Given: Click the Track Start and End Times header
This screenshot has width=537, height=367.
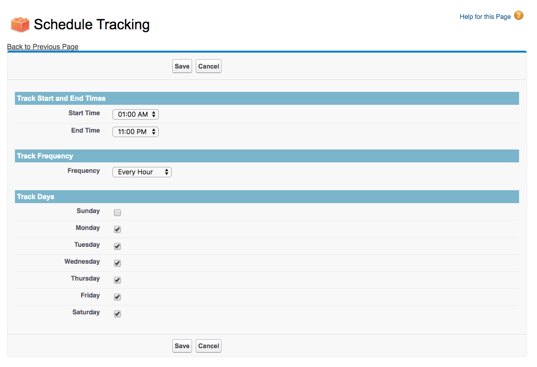Looking at the screenshot, I should 267,98.
